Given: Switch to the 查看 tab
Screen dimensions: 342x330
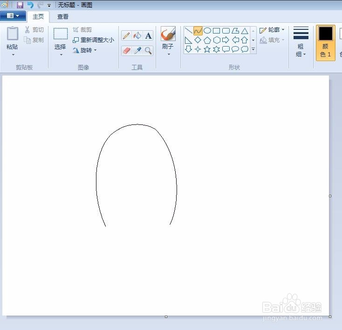Looking at the screenshot, I should [63, 17].
